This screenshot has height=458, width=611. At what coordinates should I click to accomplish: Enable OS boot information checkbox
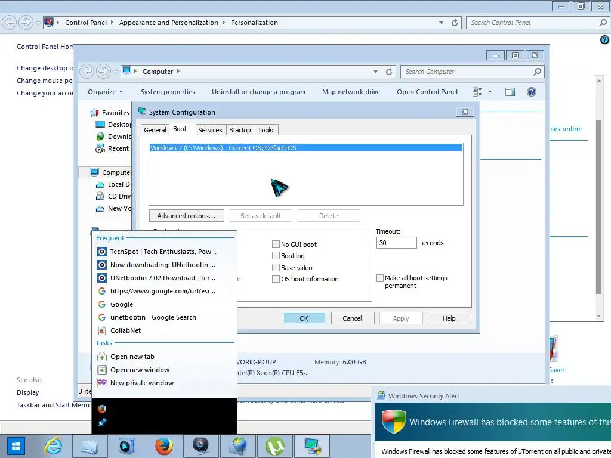click(276, 279)
